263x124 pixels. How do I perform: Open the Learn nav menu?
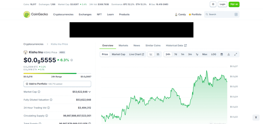110,14
